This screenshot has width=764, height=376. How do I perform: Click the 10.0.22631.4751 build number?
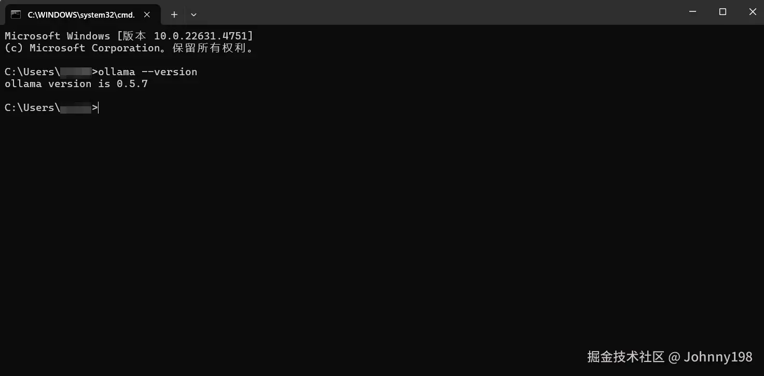pyautogui.click(x=201, y=36)
